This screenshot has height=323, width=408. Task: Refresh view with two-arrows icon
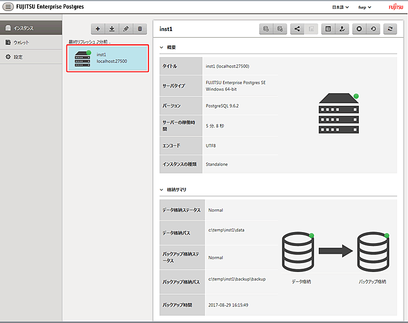[x=390, y=29]
